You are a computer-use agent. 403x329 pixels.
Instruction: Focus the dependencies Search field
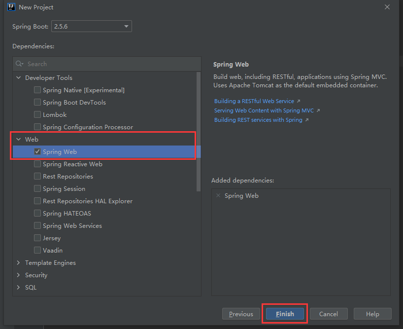coord(107,64)
